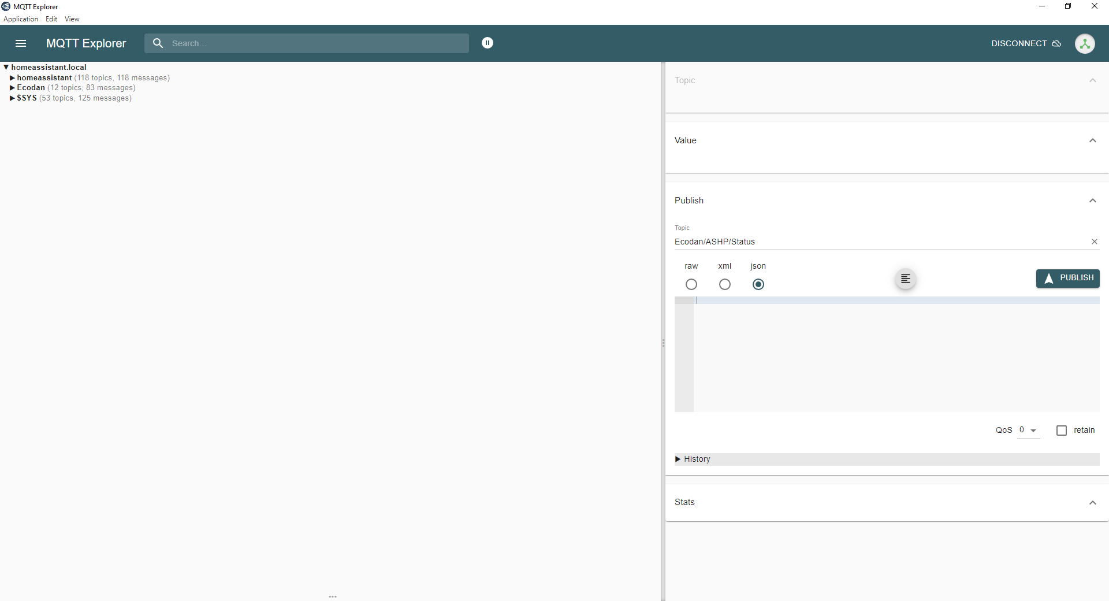Expand the Ecodan topic tree node
The width and height of the screenshot is (1109, 601).
[x=12, y=88]
